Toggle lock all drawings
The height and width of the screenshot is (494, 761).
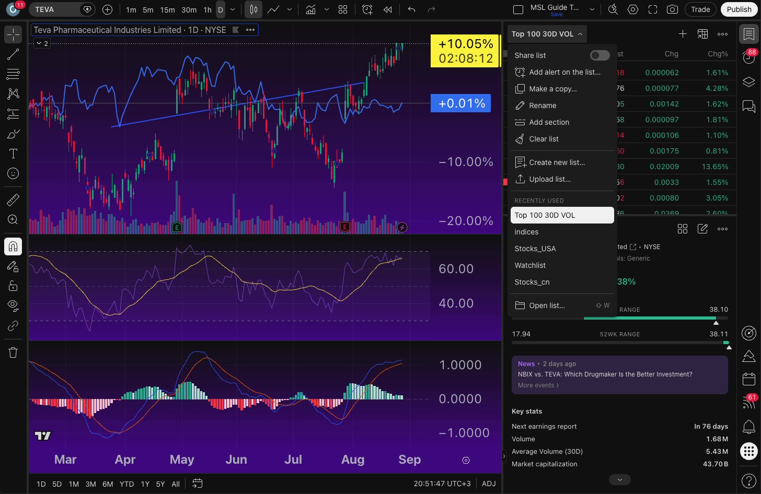13,286
